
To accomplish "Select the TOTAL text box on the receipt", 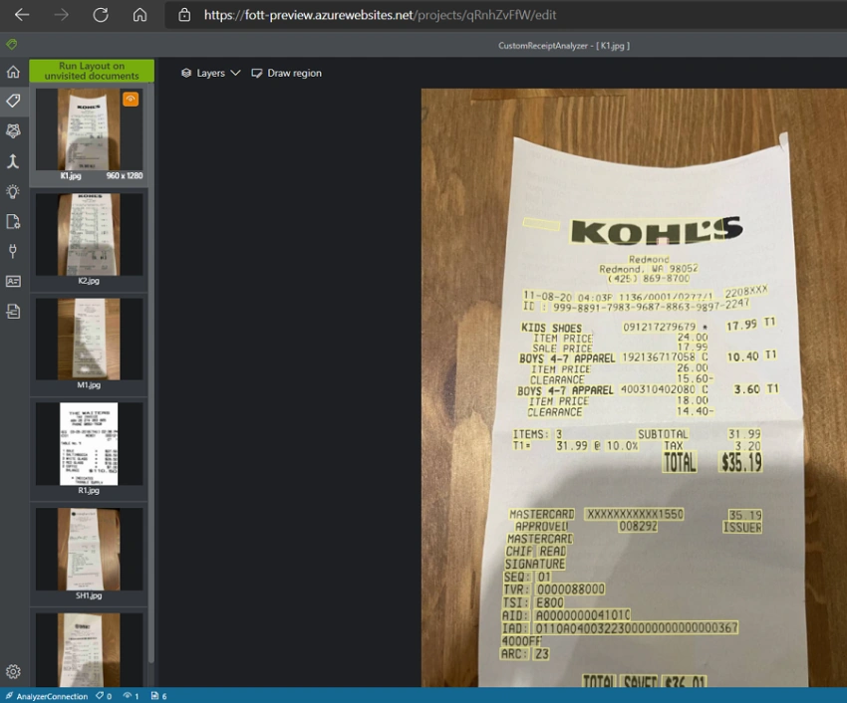I will click(x=680, y=462).
